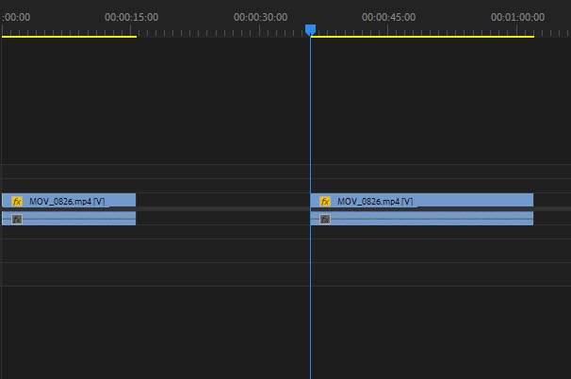Click the gap between the two audio clips
Screen dimensions: 571x379
(222, 219)
